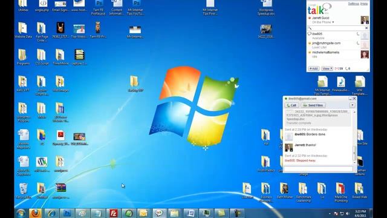Select the Backup WP folder
387x218 pixels.
tap(135, 84)
